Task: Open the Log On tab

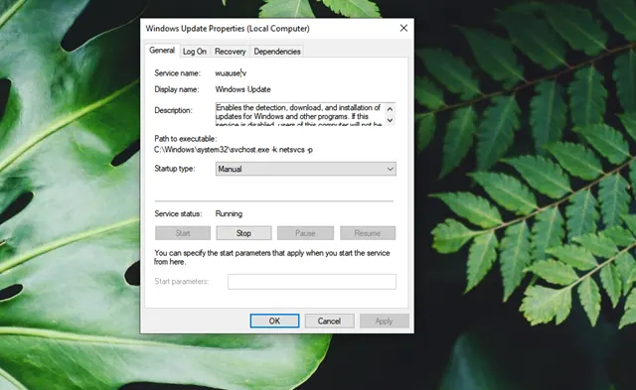Action: 195,52
